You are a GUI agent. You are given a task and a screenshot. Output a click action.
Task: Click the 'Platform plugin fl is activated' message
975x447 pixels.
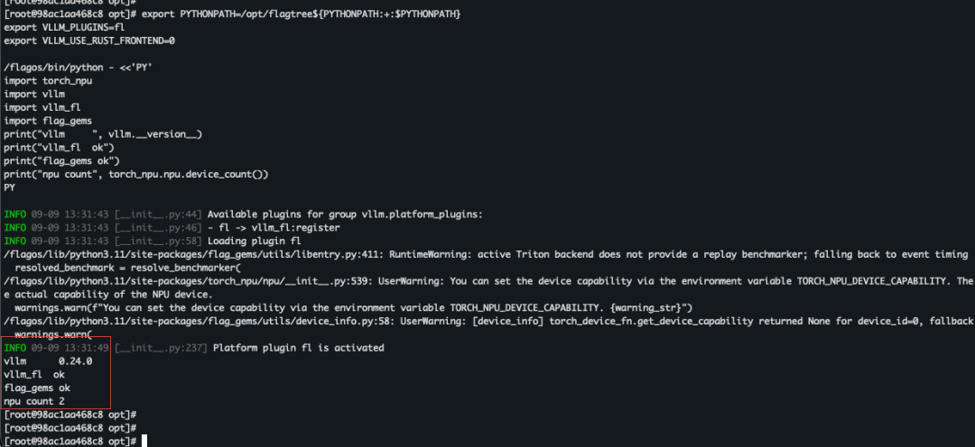(x=299, y=348)
